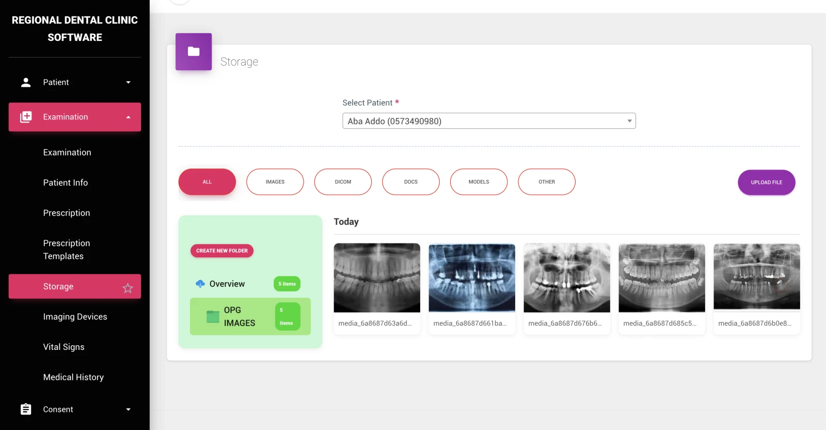Filter by DICOM files

(343, 182)
